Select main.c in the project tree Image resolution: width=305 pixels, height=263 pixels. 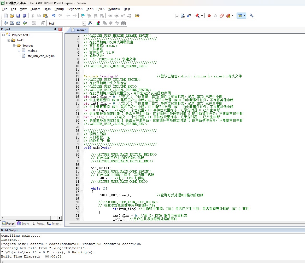tap(32, 51)
